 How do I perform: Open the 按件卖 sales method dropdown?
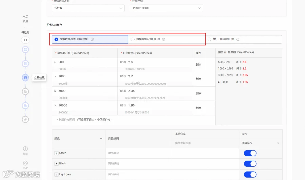pyautogui.click(x=88, y=8)
